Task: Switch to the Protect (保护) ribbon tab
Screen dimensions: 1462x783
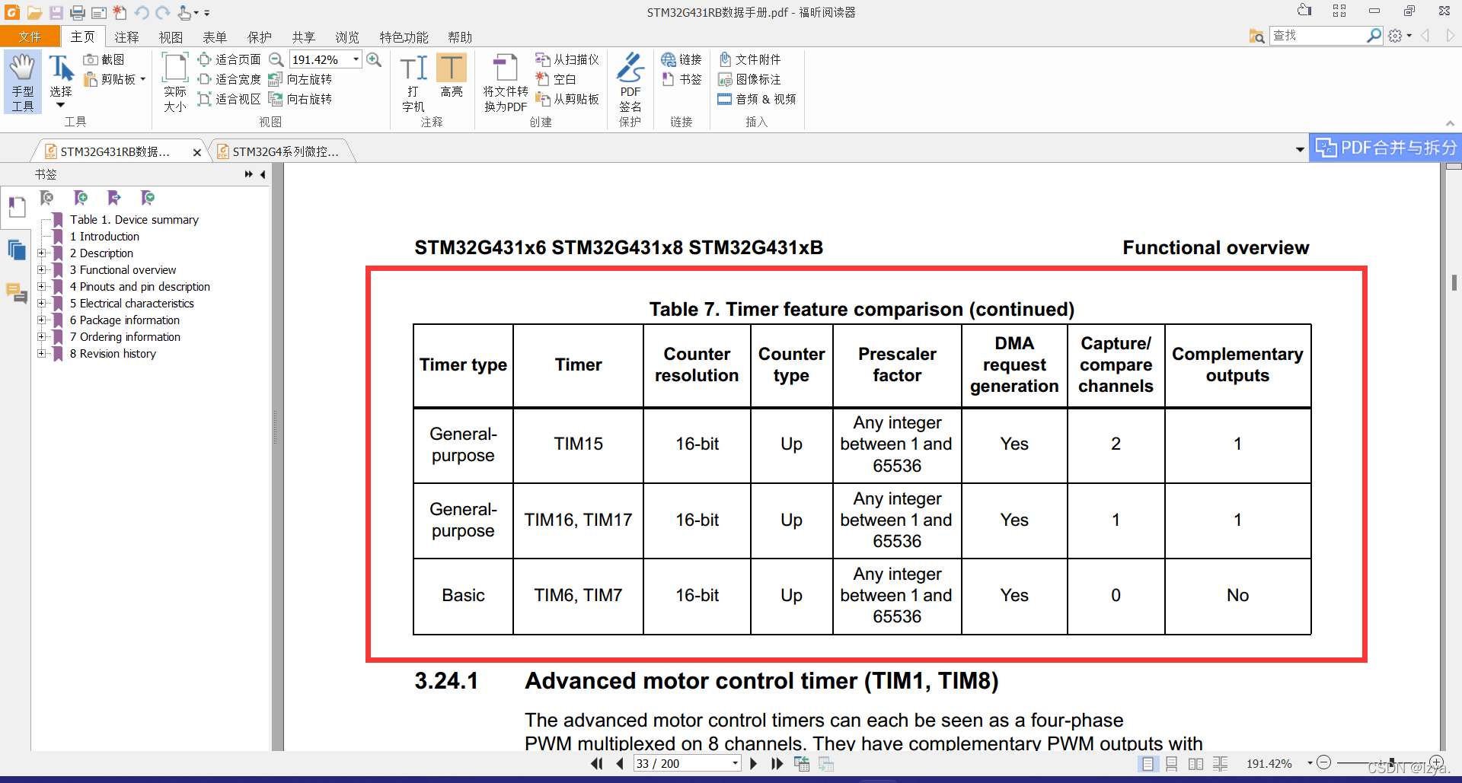Action: 259,37
